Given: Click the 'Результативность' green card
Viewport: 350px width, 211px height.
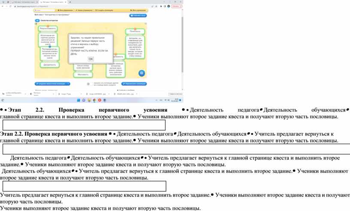Looking at the screenshot, I should (48, 28).
